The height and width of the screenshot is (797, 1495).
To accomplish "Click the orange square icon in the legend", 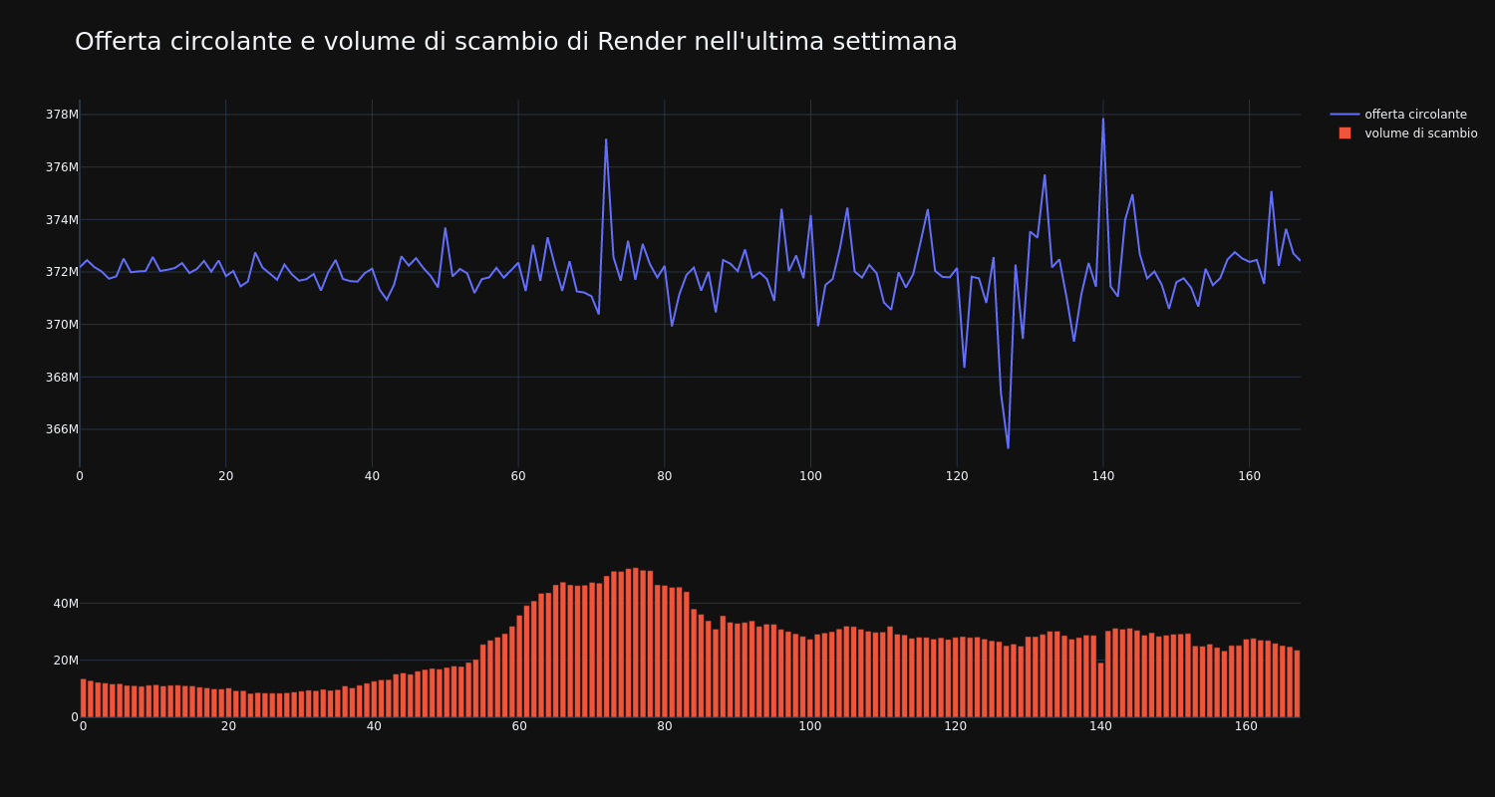I will click(1345, 133).
